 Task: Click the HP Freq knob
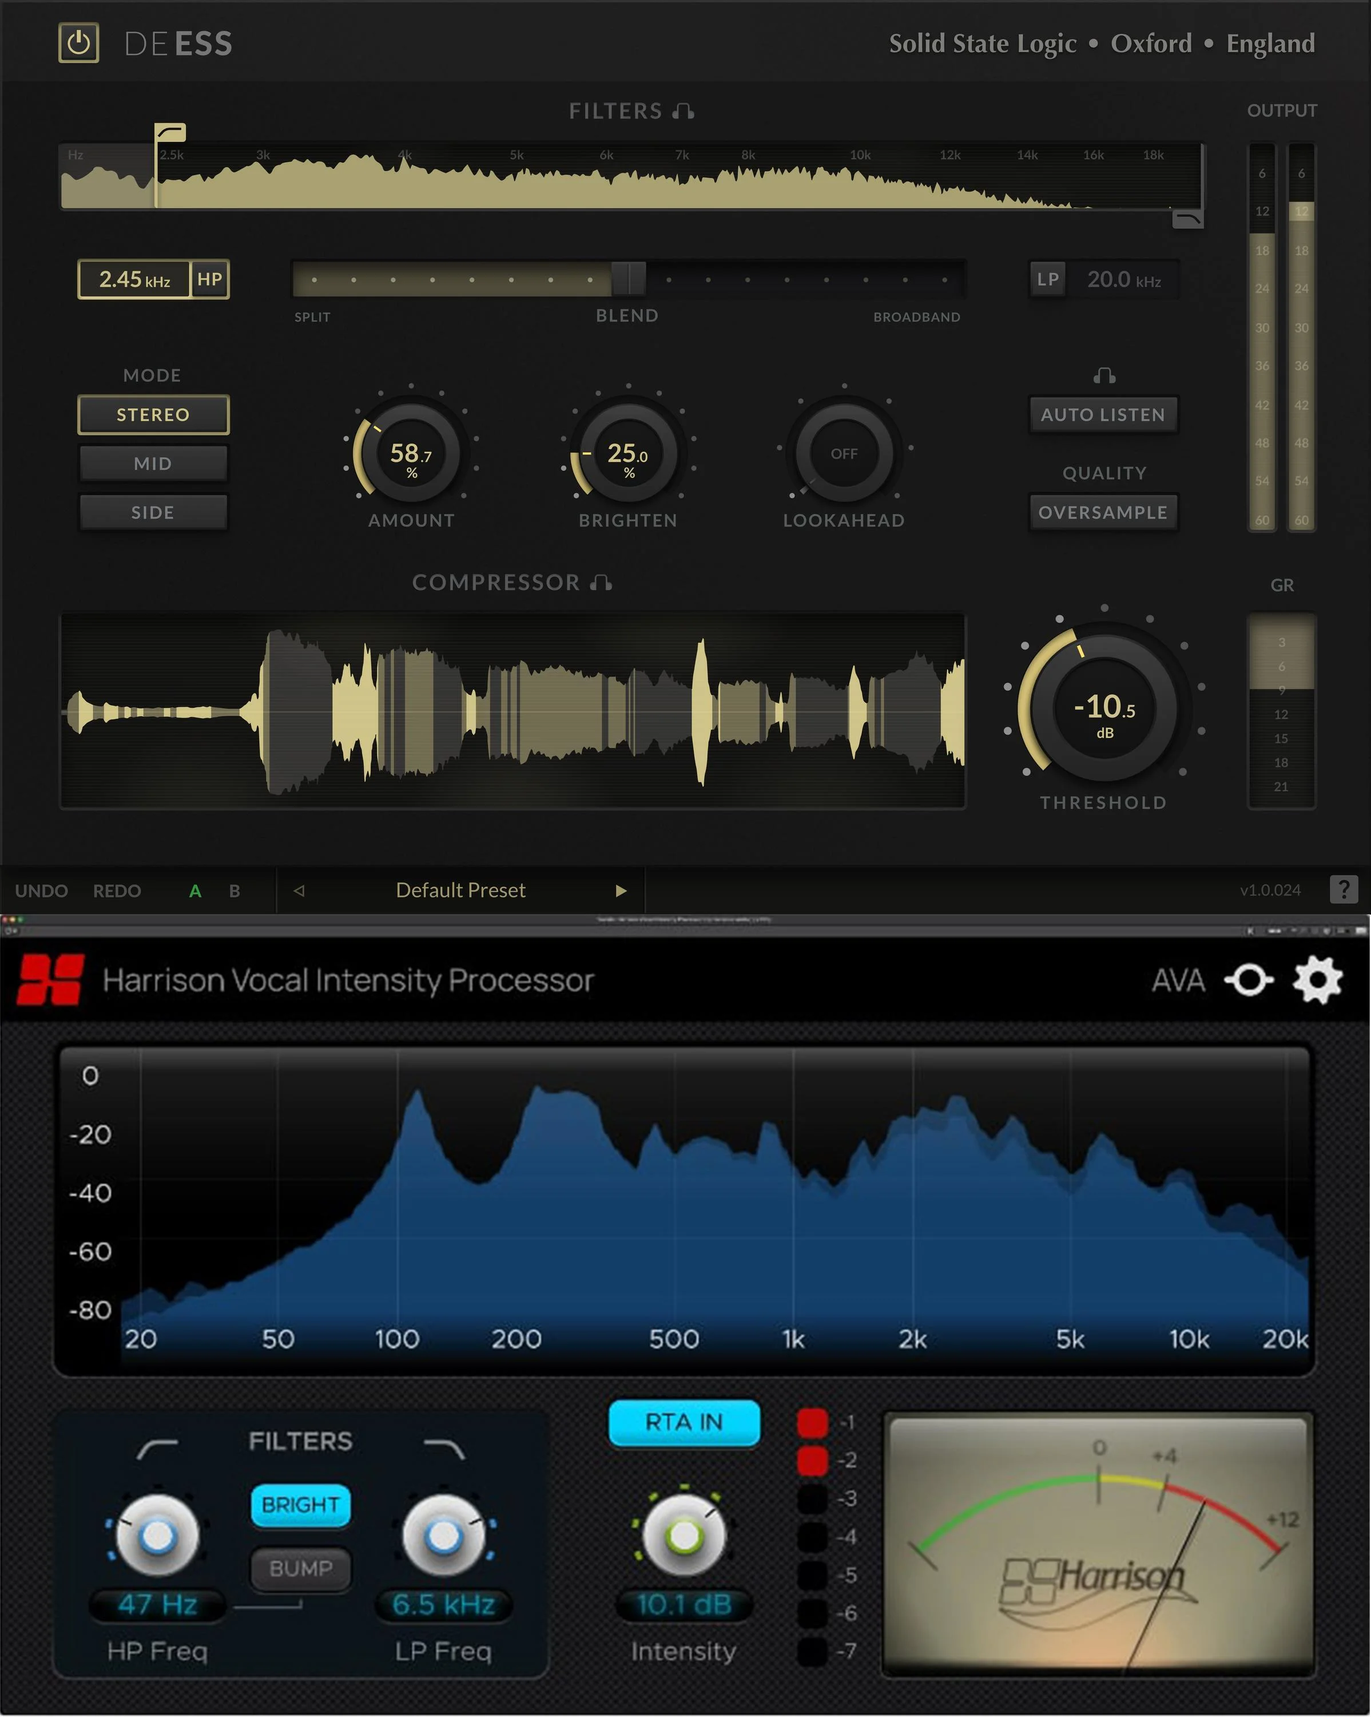click(157, 1534)
